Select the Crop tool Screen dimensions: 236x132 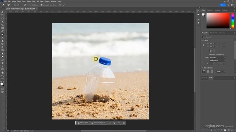coord(3,25)
